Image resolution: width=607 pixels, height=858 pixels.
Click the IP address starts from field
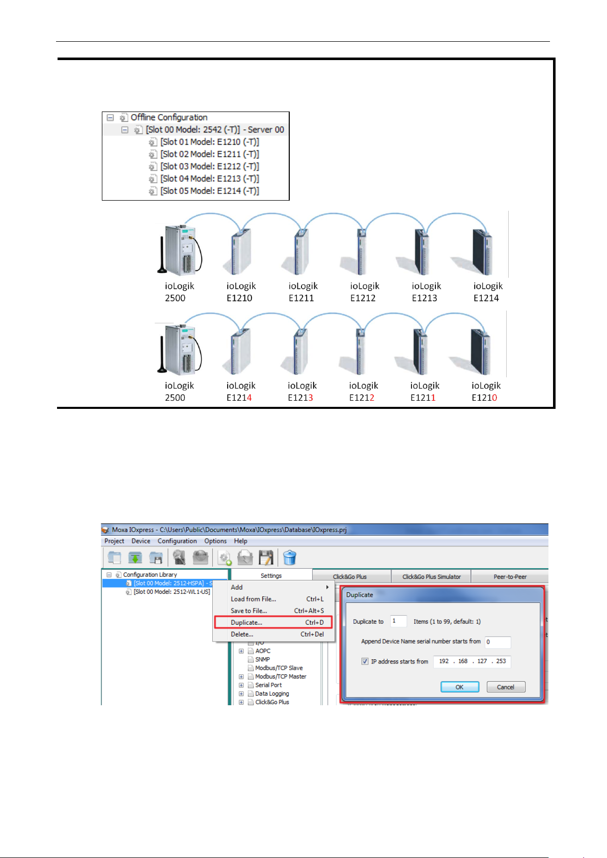472,661
